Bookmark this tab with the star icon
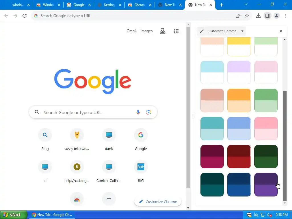This screenshot has width=292, height=219. (x=247, y=16)
